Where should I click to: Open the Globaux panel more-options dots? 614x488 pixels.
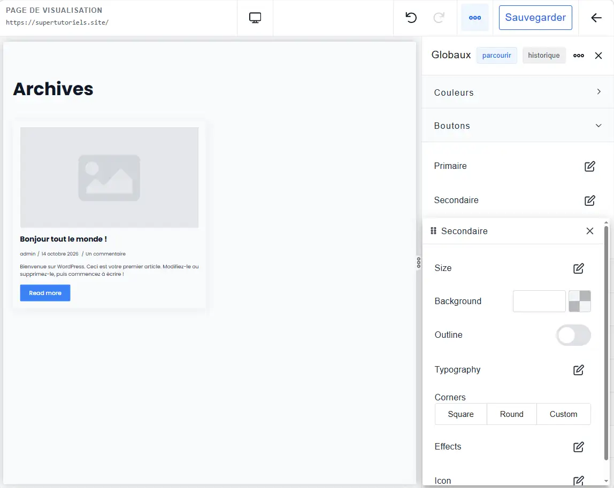[578, 56]
